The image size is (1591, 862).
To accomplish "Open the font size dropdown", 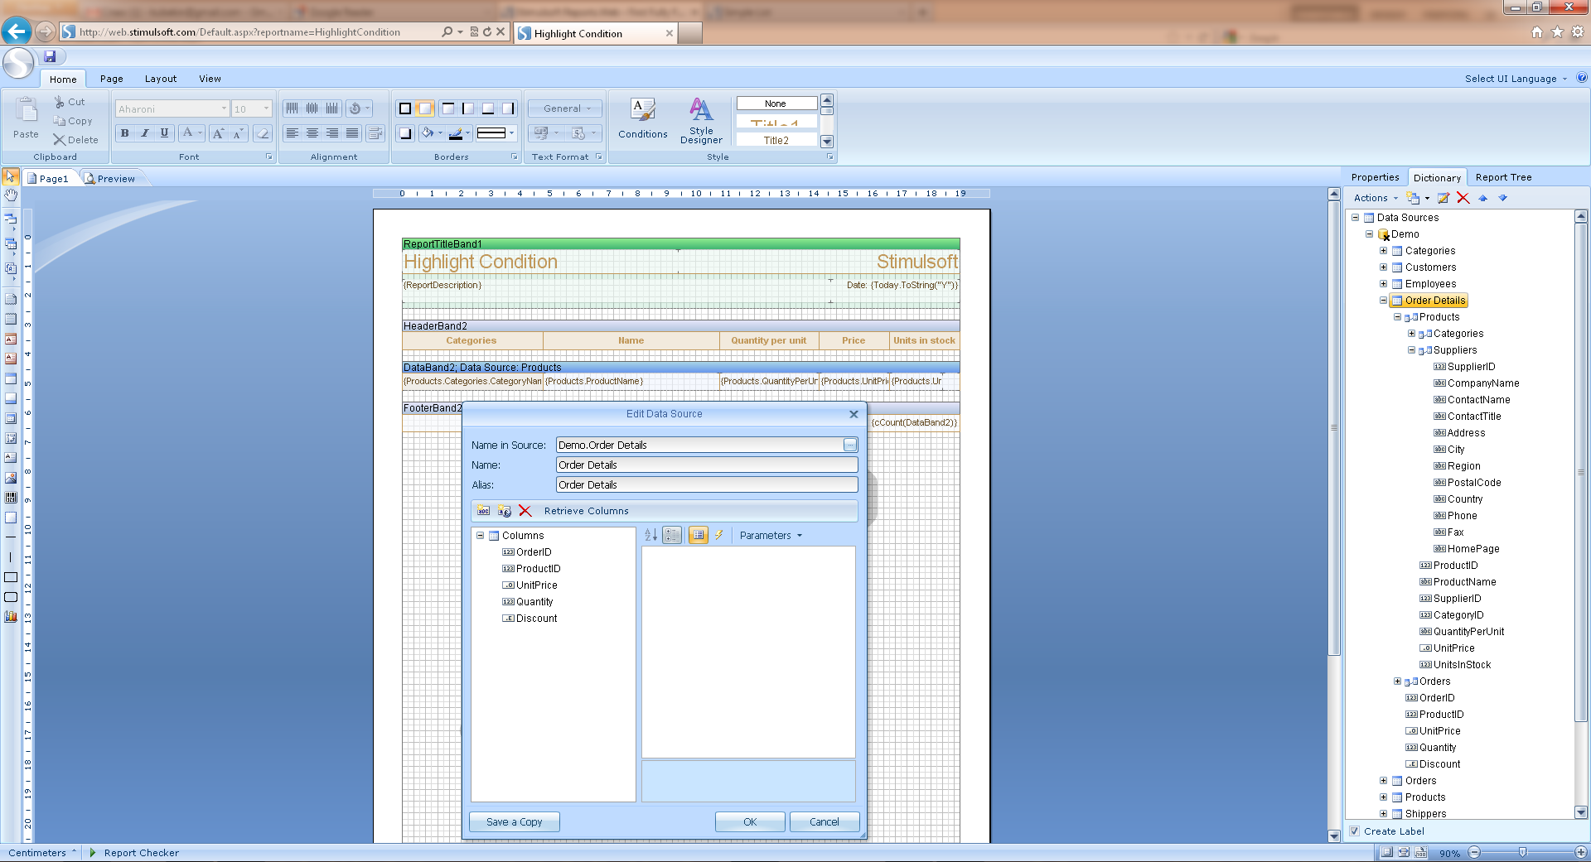I will point(266,108).
